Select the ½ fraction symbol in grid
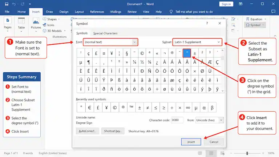 click(142, 62)
